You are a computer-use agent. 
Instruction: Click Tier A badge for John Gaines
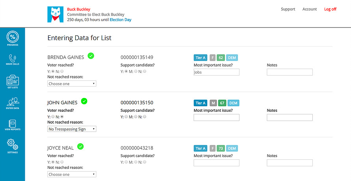pos(201,103)
